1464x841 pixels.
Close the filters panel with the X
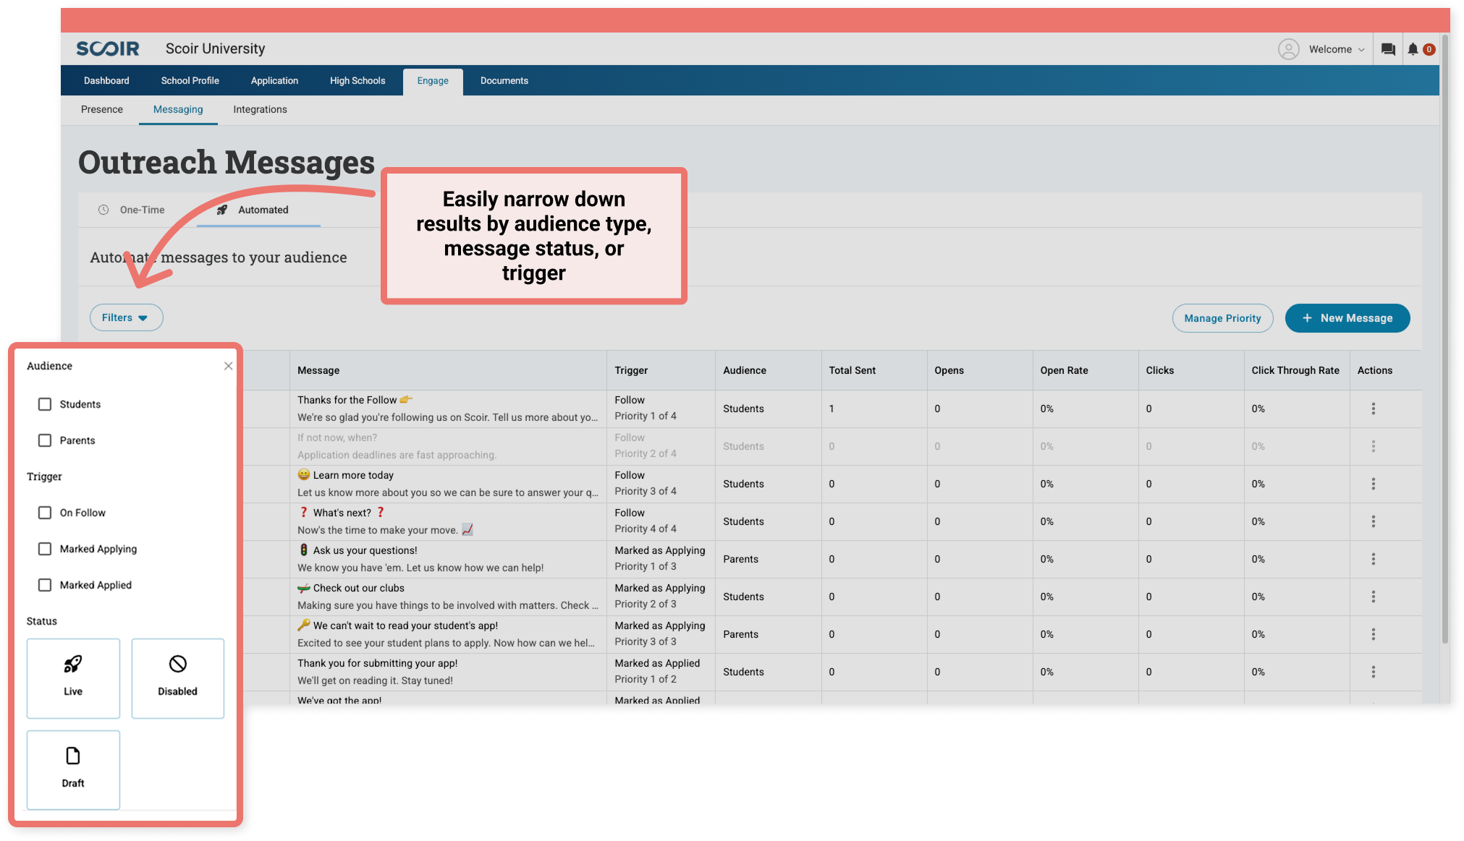point(228,366)
